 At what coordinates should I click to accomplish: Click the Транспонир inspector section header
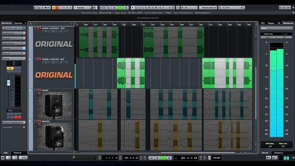[x=14, y=33]
